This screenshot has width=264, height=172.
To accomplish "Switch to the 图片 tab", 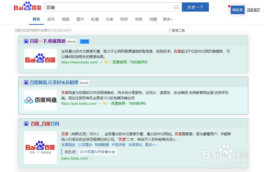I will click(80, 19).
